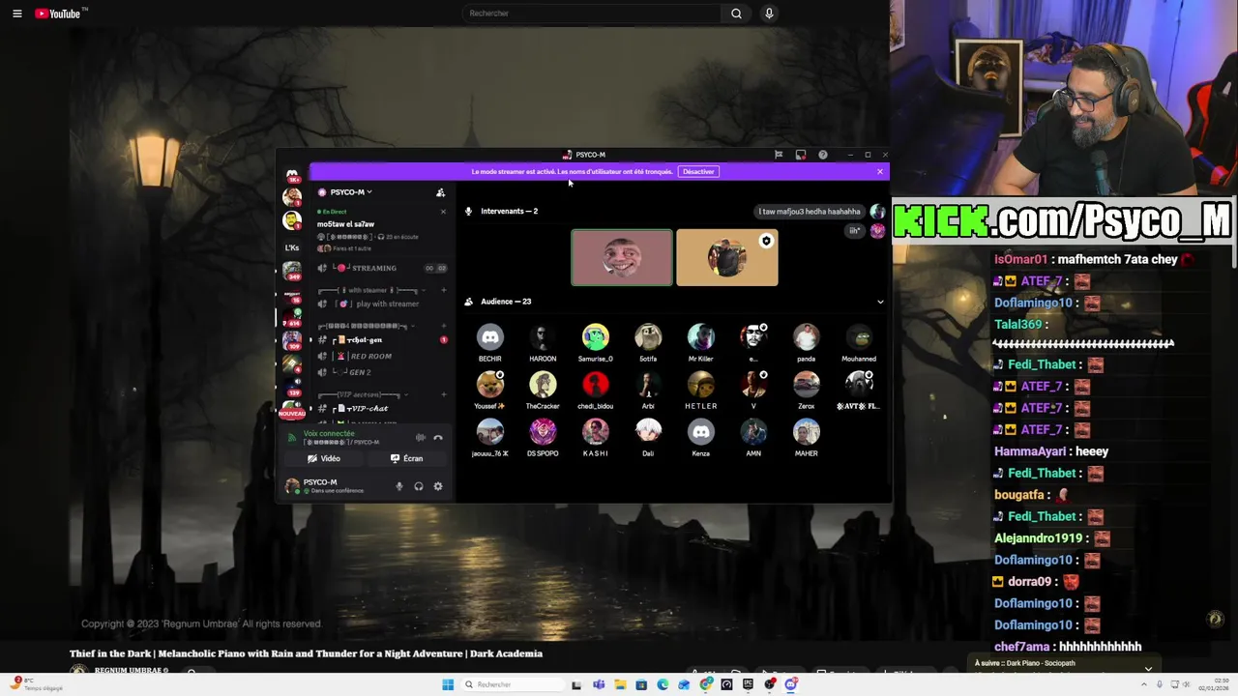Expand the 'À suivre' Dark Piano up-next card
Screen dimensions: 1238x696
click(1148, 668)
